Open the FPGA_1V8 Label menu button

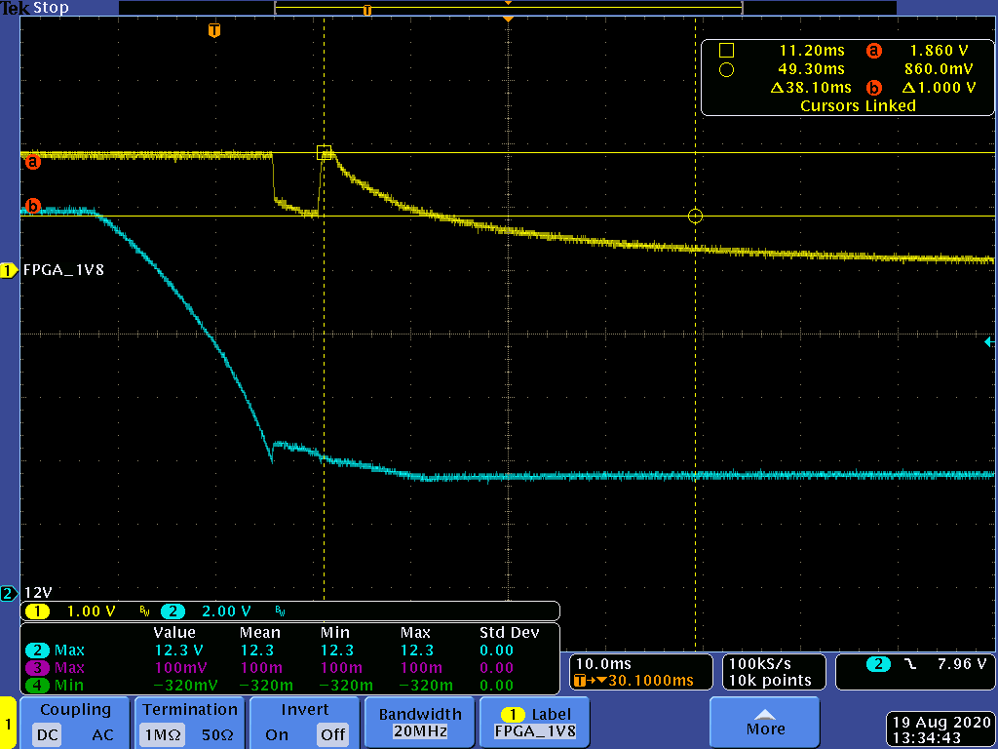(535, 723)
